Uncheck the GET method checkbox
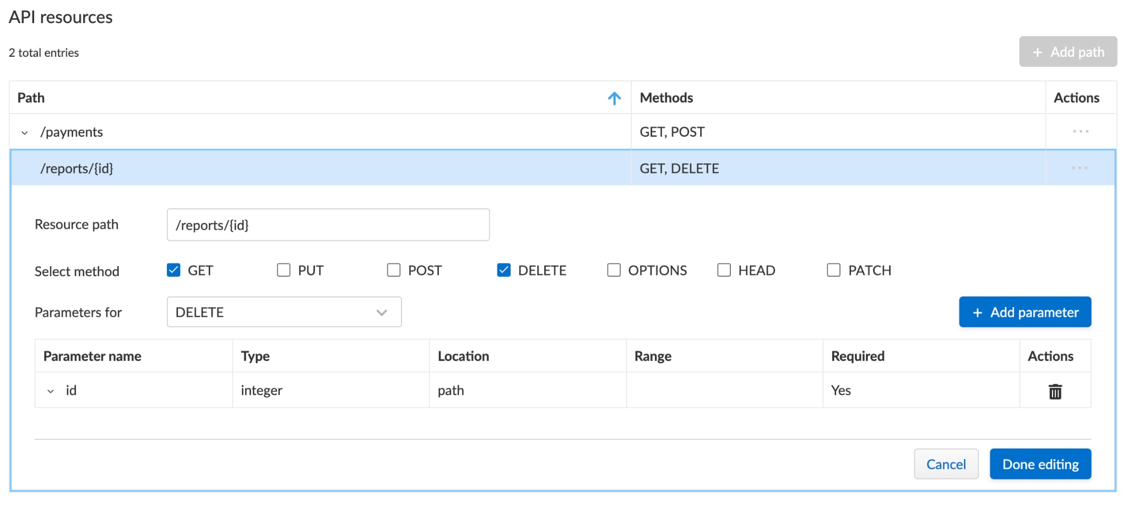This screenshot has width=1128, height=506. click(x=173, y=270)
